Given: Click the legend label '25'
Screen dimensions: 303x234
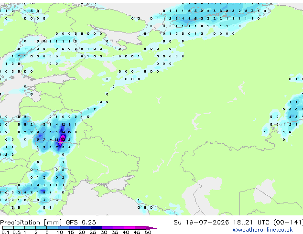Looking at the screenshot, I should coord(93,232).
